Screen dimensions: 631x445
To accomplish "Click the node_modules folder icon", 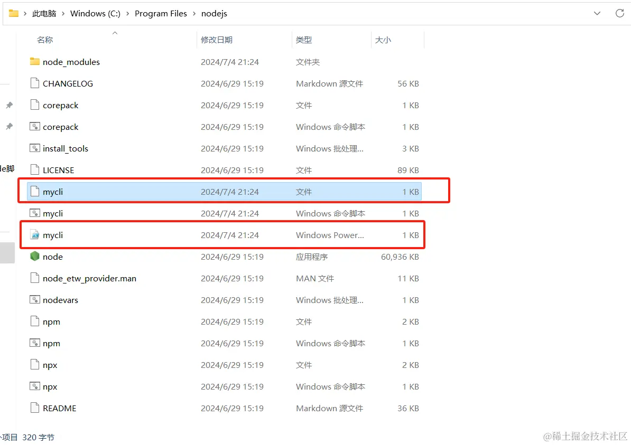I will point(35,62).
